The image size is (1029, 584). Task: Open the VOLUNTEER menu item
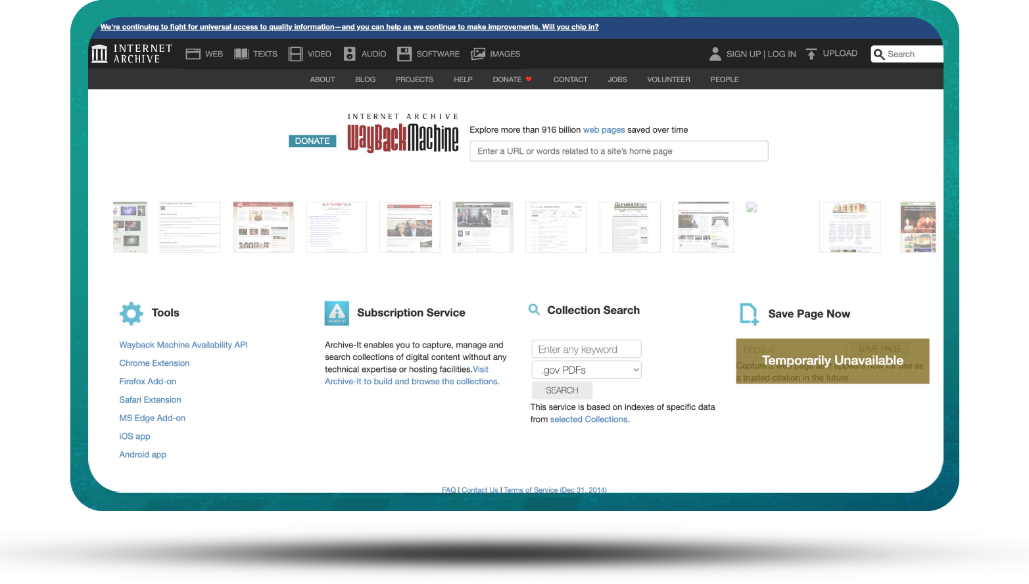pos(669,79)
